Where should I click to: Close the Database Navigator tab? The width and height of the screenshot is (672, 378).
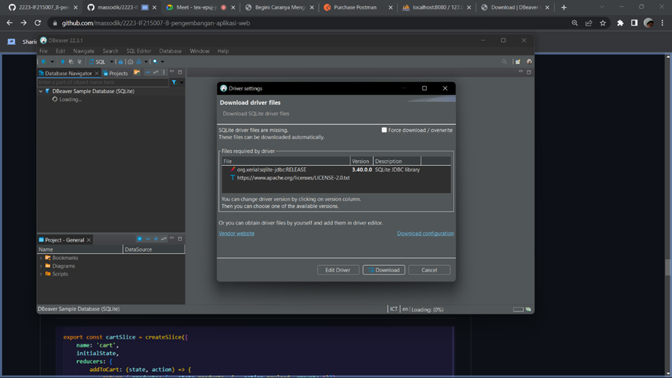pyautogui.click(x=97, y=74)
